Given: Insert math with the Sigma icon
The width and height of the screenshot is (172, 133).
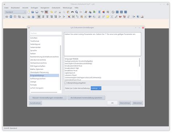Looking at the screenshot, I should (99, 12).
